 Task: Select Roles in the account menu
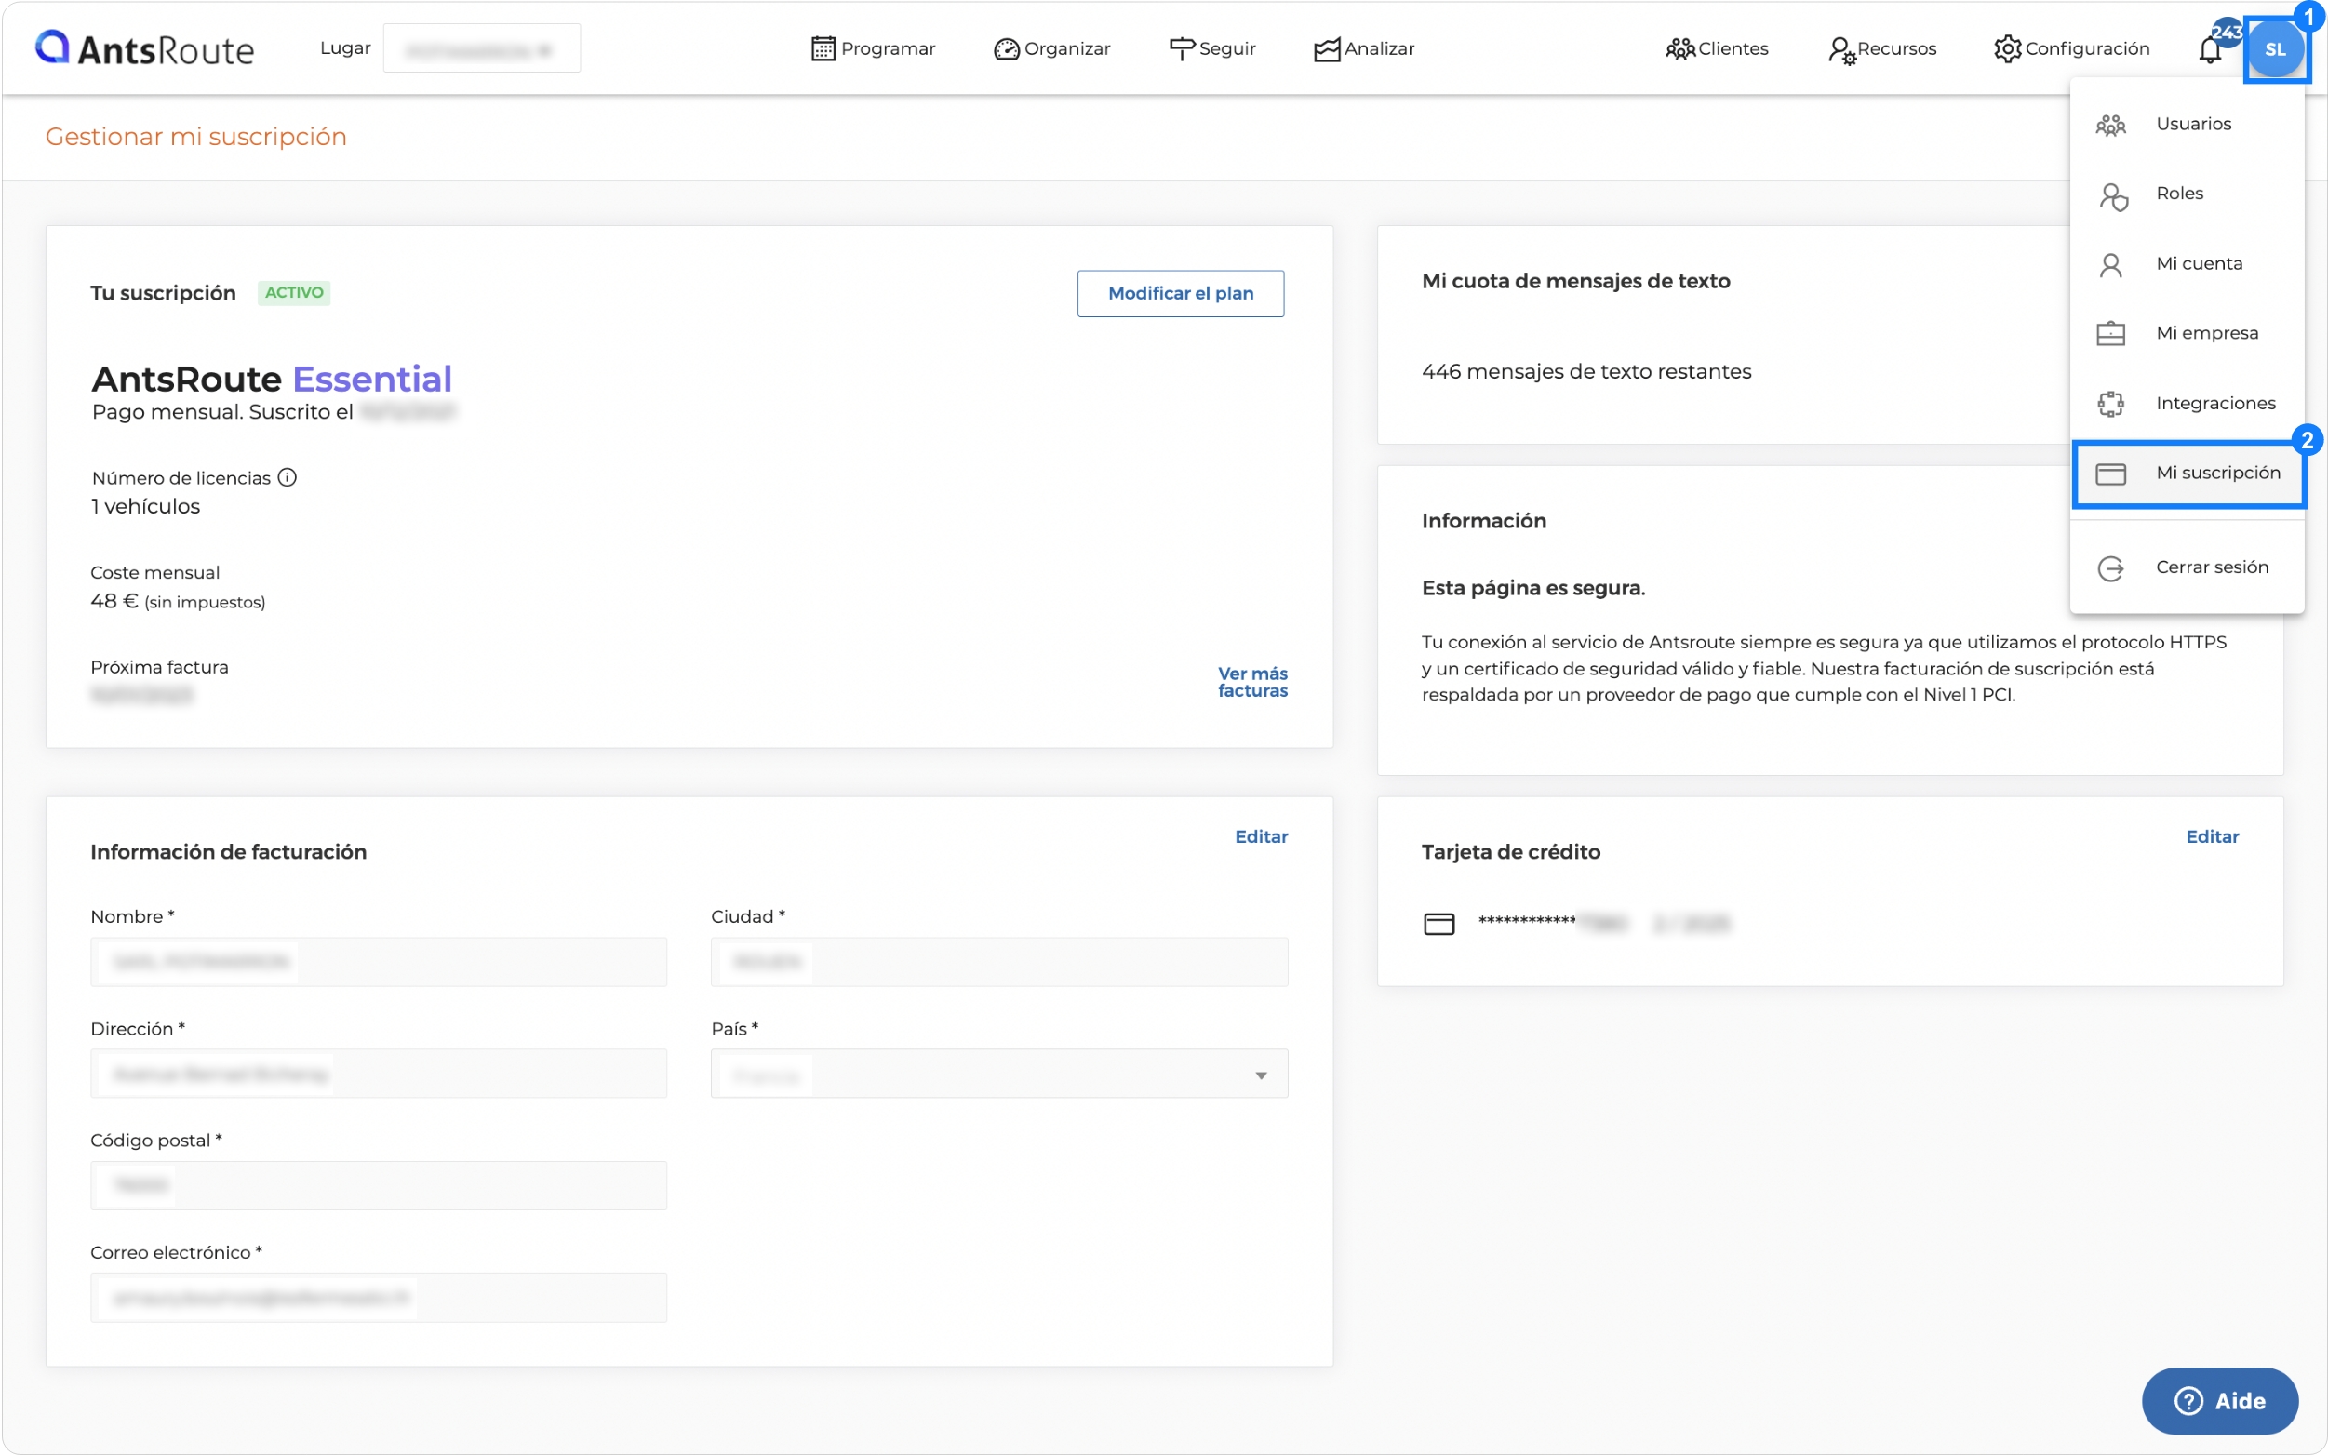2187,194
